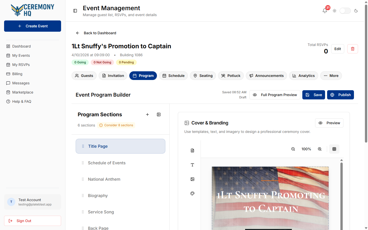Click the Ceremony HQ logo
368x230 pixels.
click(x=32, y=10)
